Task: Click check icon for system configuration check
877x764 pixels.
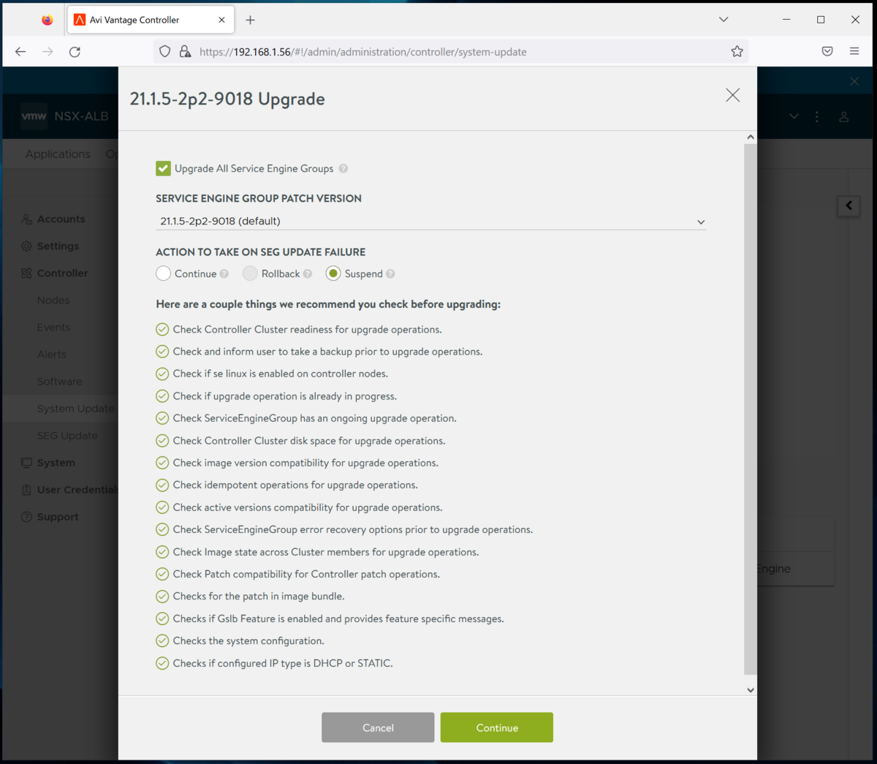Action: point(162,641)
